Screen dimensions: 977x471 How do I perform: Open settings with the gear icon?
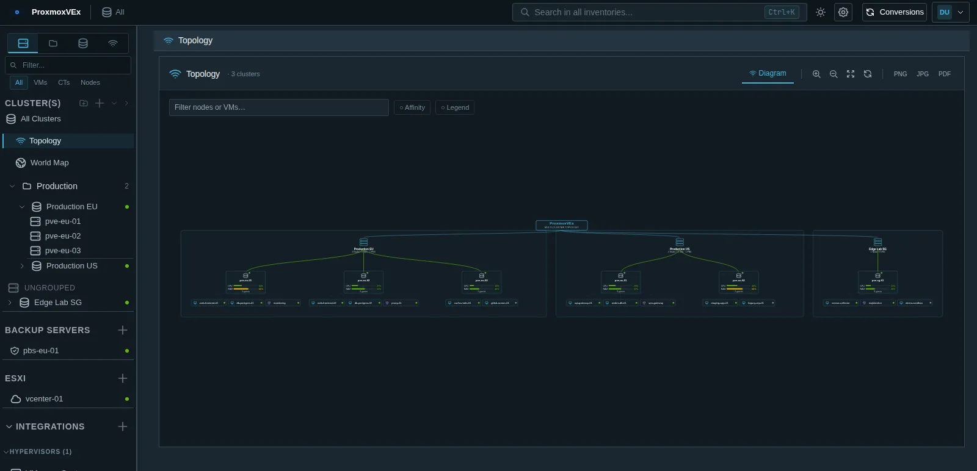[843, 12]
